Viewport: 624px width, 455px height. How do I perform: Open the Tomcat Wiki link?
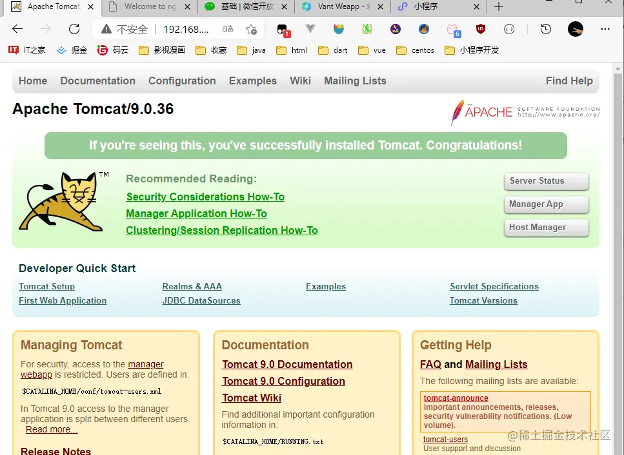[252, 398]
